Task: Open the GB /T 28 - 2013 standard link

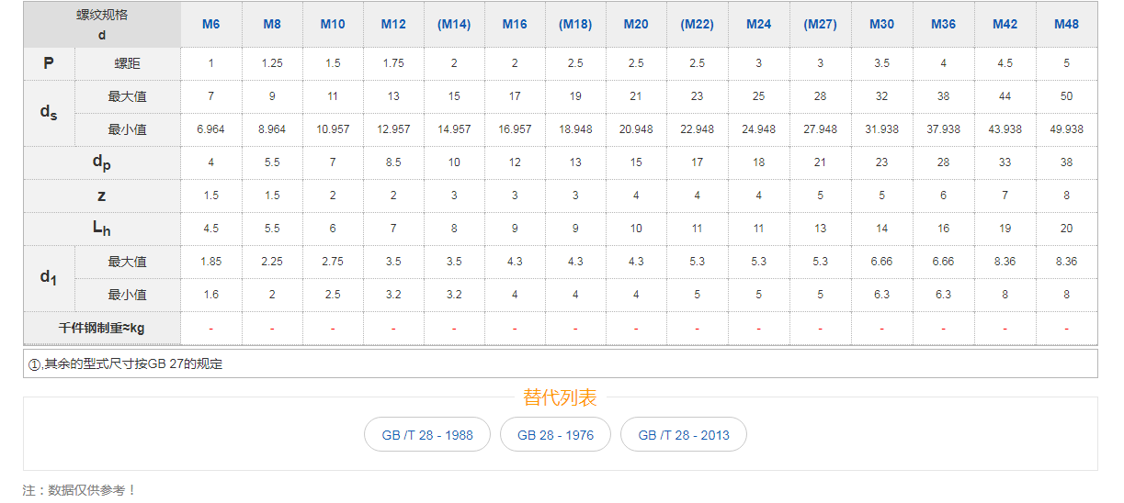Action: (x=683, y=435)
